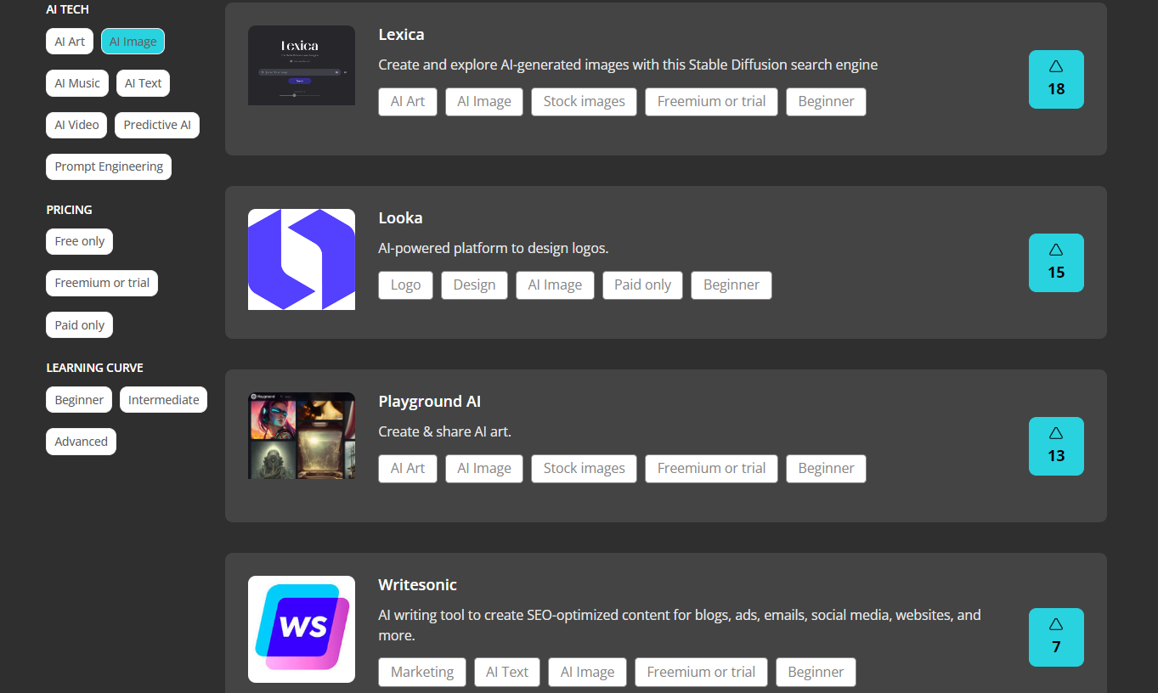Click Lexica description about Stable Diffusion search
Viewport: 1158px width, 693px height.
(x=628, y=65)
